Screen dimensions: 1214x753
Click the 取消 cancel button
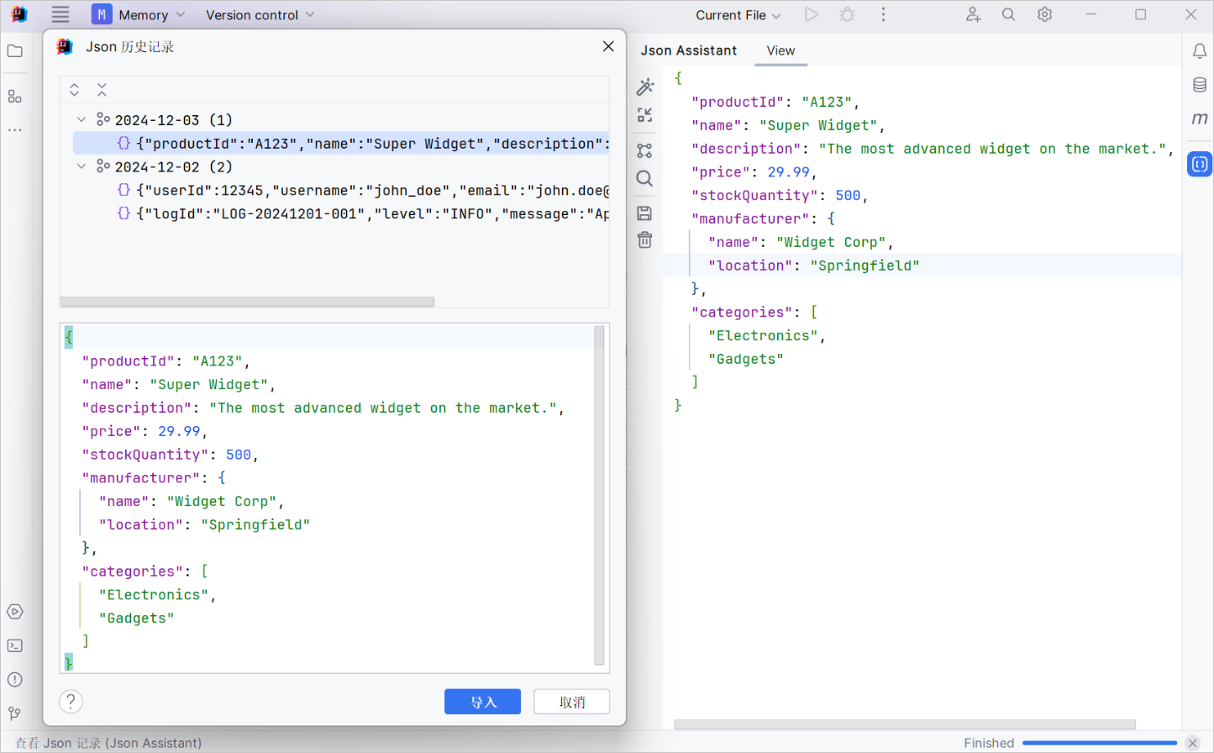pyautogui.click(x=571, y=702)
